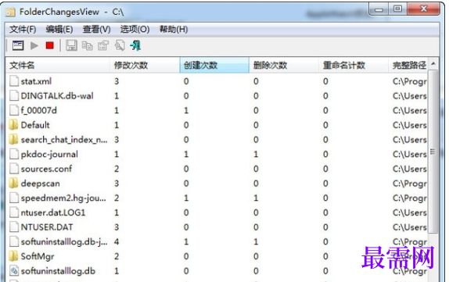Click the vertical scrollbar thumb
The height and width of the screenshot is (282, 449).
pyautogui.click(x=433, y=151)
